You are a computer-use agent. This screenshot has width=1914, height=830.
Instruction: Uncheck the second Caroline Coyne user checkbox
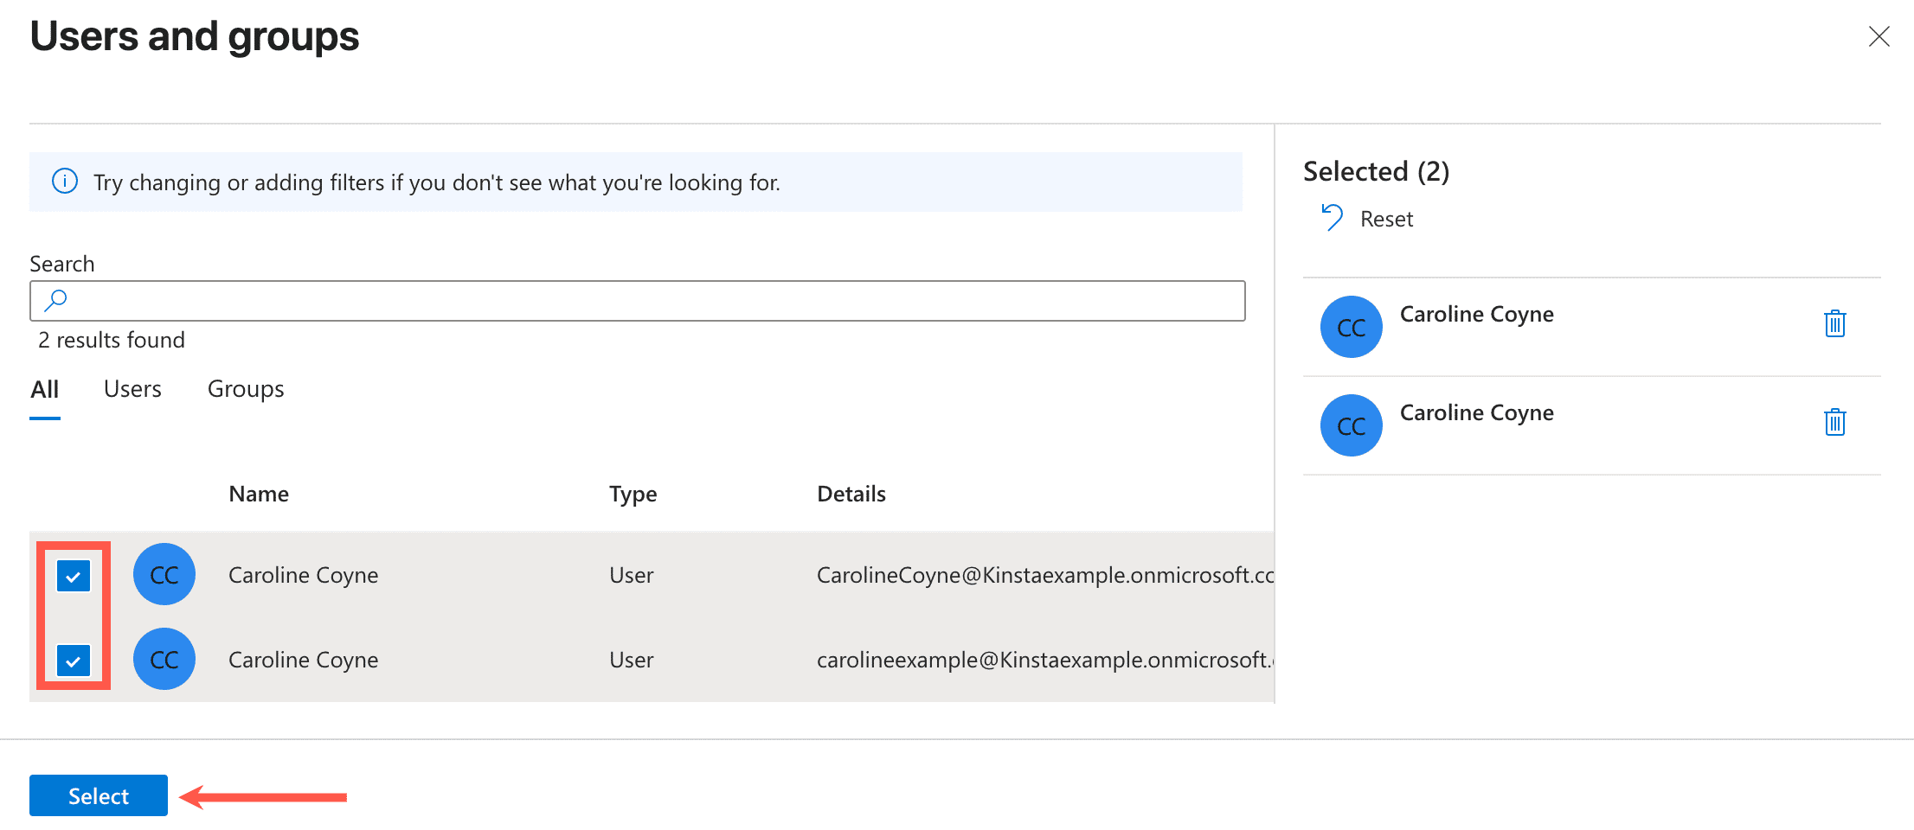[74, 659]
